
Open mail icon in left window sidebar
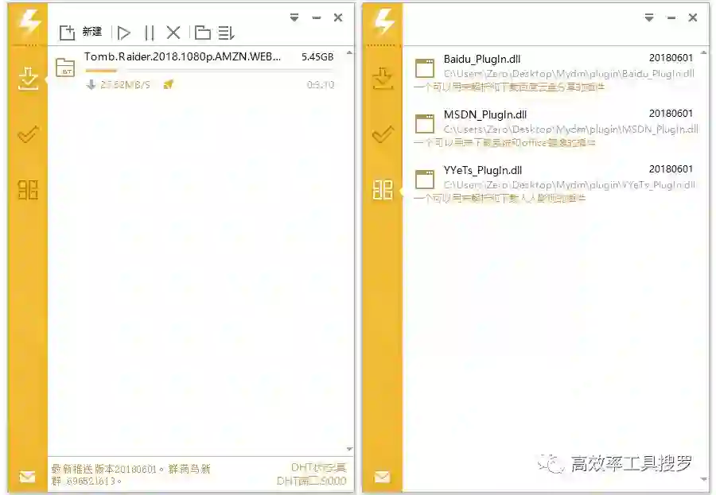[x=27, y=477]
